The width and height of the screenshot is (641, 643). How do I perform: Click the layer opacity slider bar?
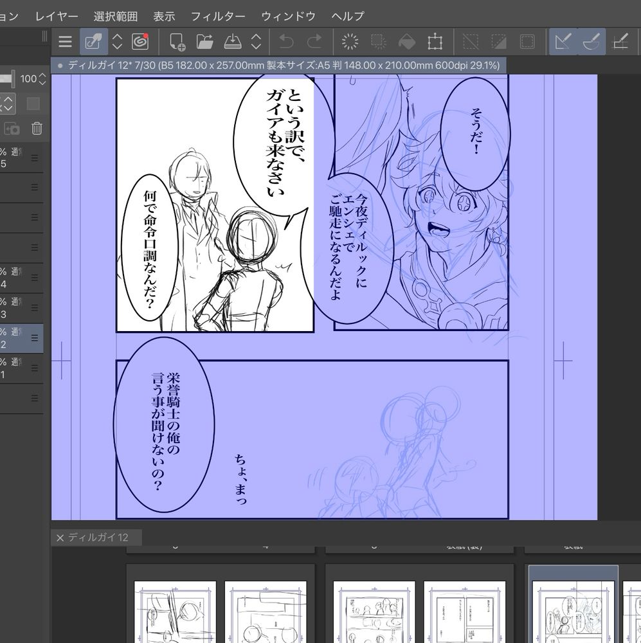click(x=7, y=78)
